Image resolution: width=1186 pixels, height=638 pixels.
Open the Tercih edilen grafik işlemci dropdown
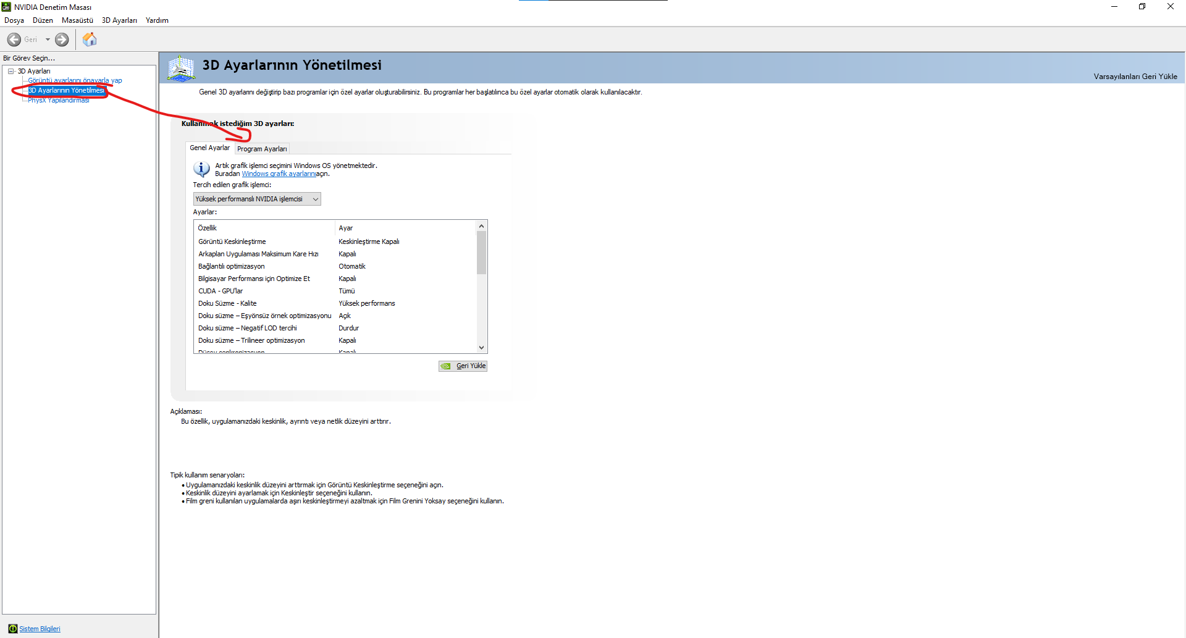257,199
